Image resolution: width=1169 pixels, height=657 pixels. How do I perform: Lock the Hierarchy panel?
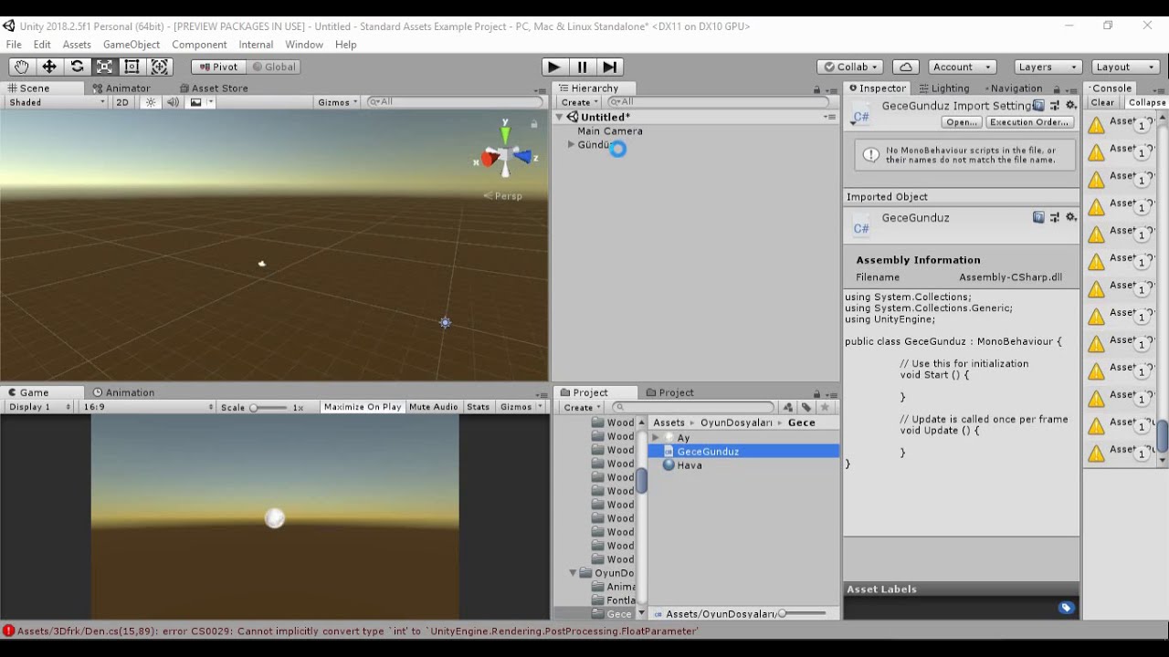coord(816,89)
